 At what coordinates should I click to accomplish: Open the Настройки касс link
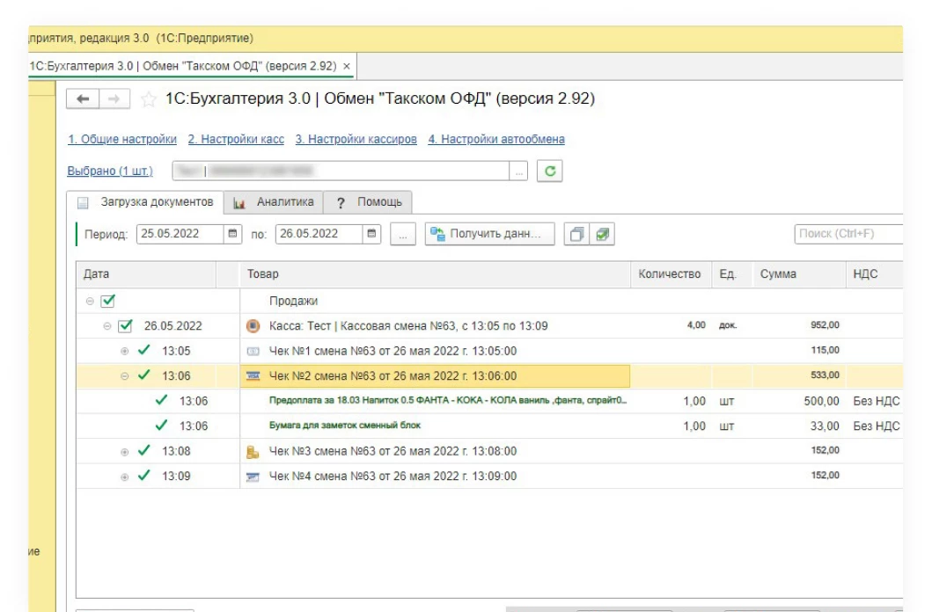pyautogui.click(x=236, y=139)
